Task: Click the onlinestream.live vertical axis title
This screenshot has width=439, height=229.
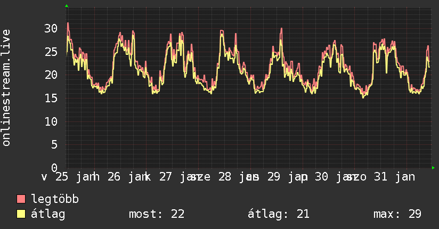Action: pos(6,88)
